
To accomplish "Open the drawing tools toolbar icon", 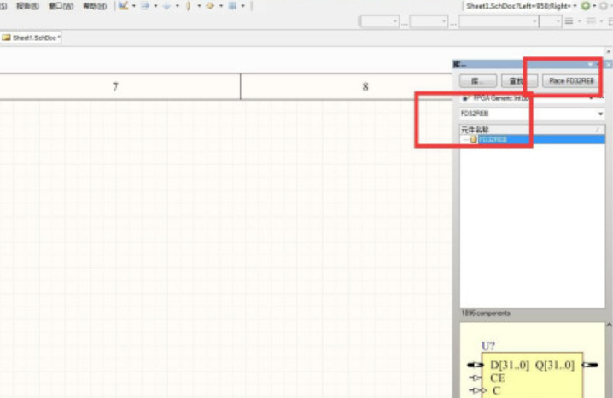I will click(x=123, y=6).
